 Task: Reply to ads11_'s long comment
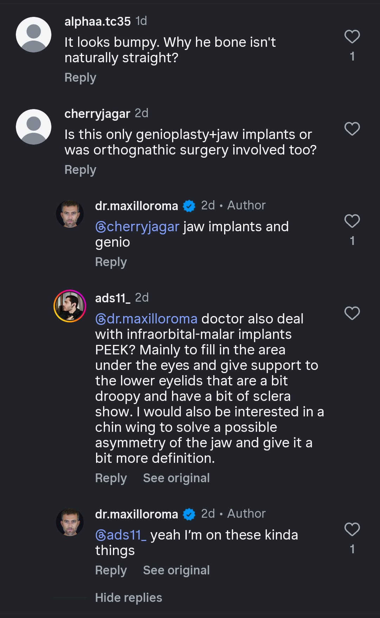pyautogui.click(x=111, y=478)
